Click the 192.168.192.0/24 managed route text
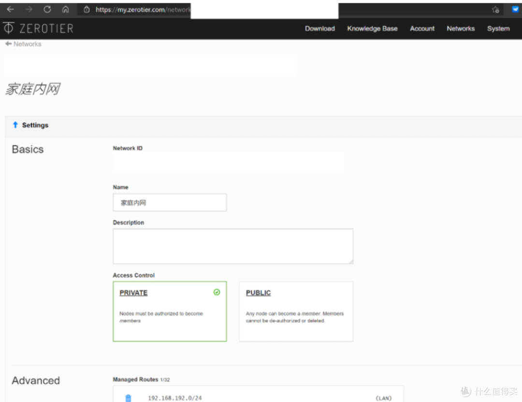The image size is (522, 402). click(175, 398)
